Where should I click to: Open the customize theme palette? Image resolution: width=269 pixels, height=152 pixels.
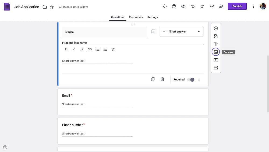[x=174, y=6]
